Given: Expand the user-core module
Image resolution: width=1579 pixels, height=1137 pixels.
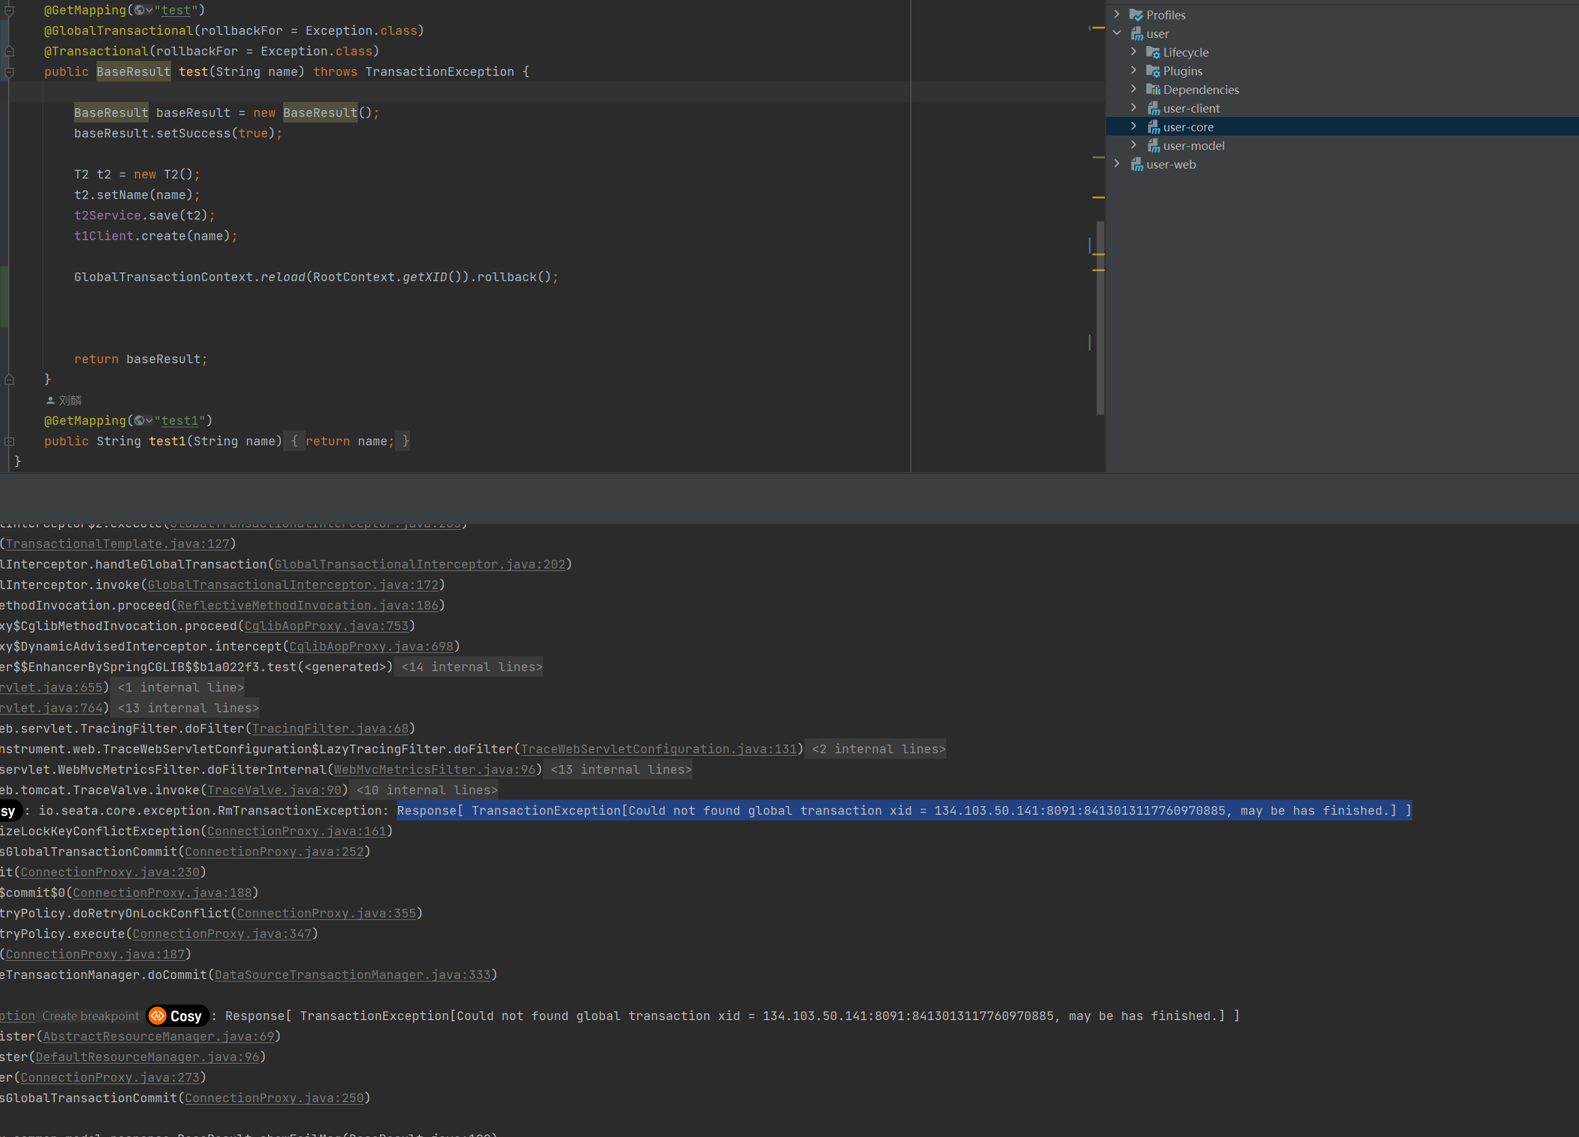Looking at the screenshot, I should (1134, 127).
